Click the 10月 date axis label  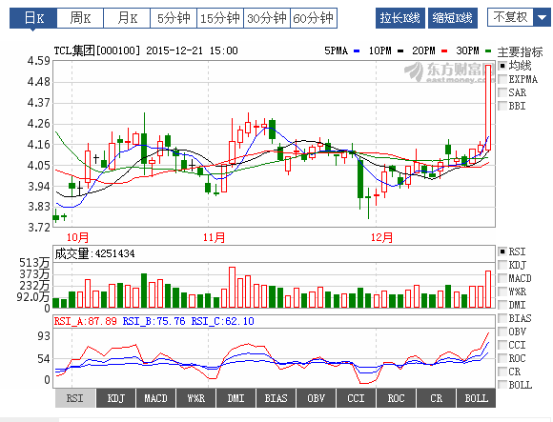[77, 237]
